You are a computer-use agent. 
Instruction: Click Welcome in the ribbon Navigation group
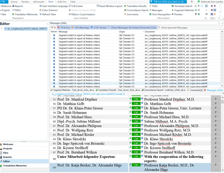[x=6, y=6]
